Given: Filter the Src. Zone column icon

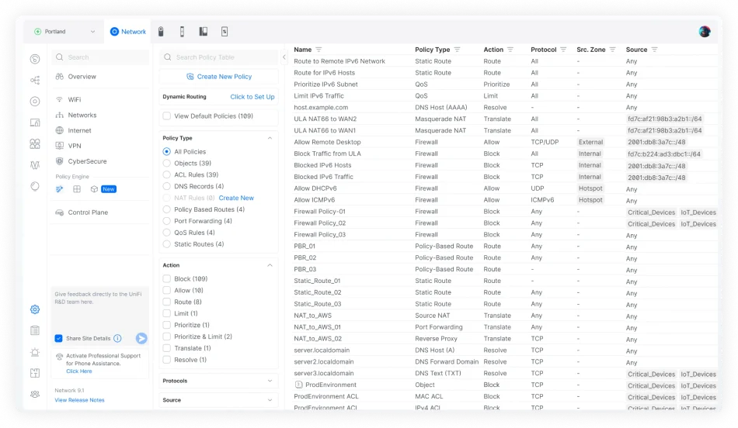Looking at the screenshot, I should [612, 50].
